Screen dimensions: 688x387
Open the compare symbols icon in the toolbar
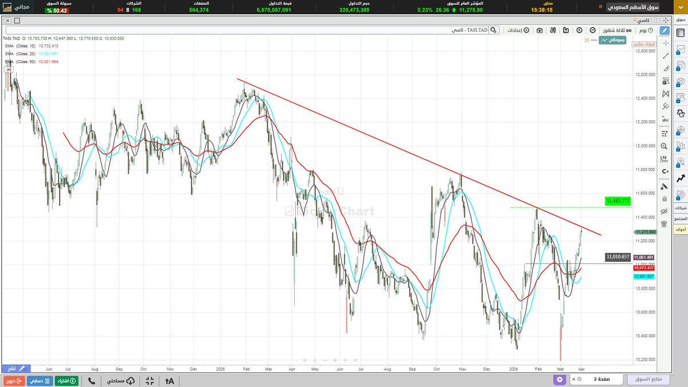(x=553, y=30)
